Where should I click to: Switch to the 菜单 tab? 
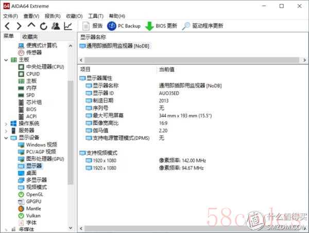click(x=9, y=36)
